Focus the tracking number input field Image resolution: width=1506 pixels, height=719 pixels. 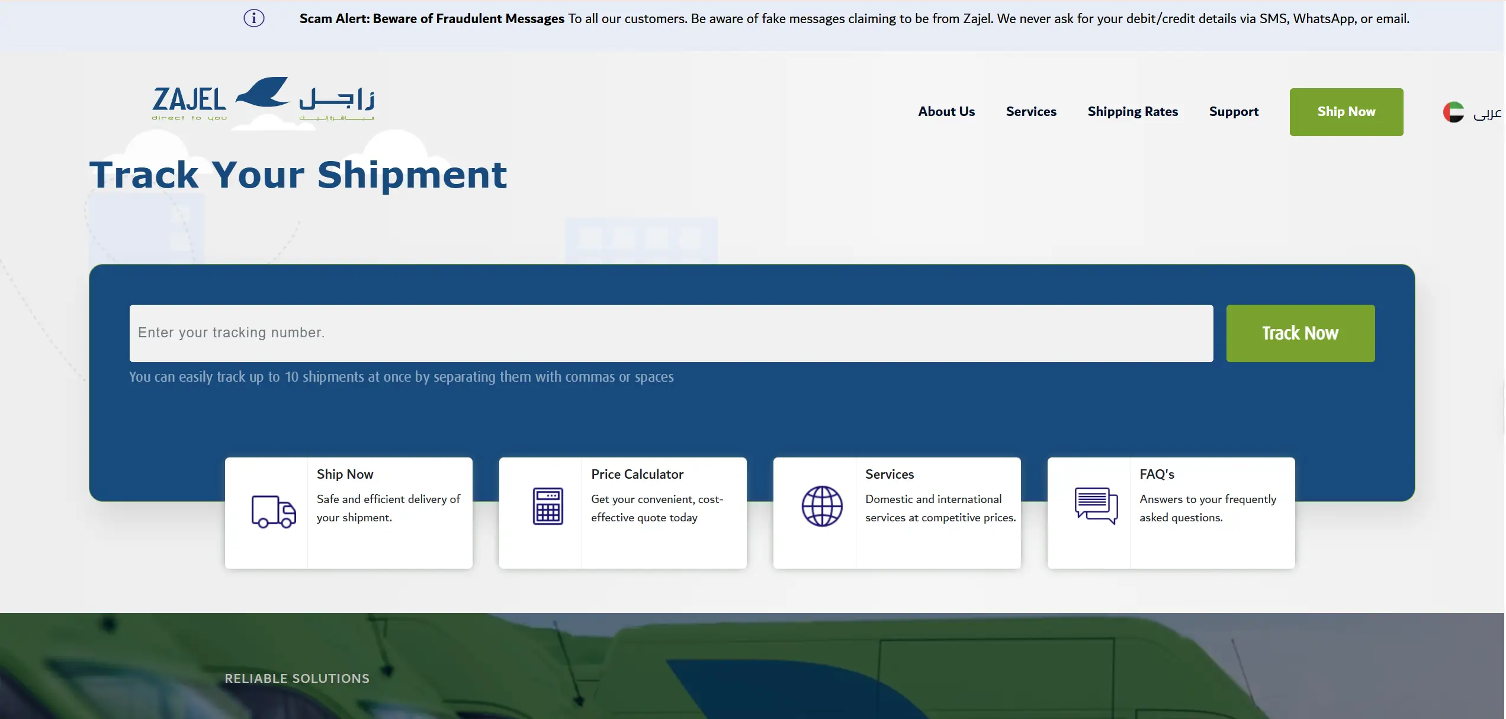point(671,333)
